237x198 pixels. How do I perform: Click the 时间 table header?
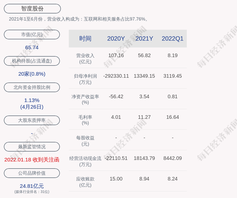coord(85,39)
